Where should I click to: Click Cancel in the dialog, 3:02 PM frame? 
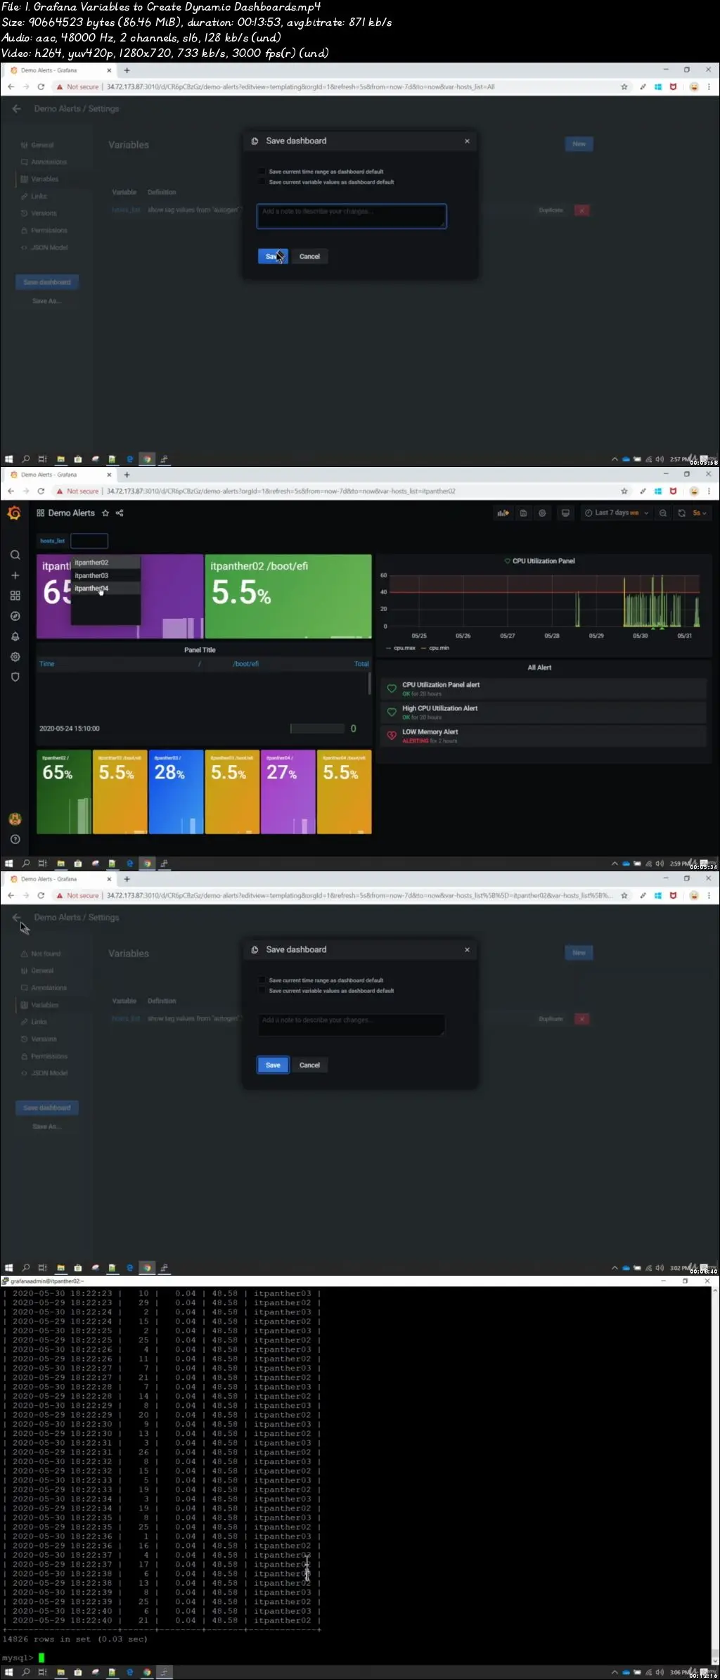tap(309, 1065)
